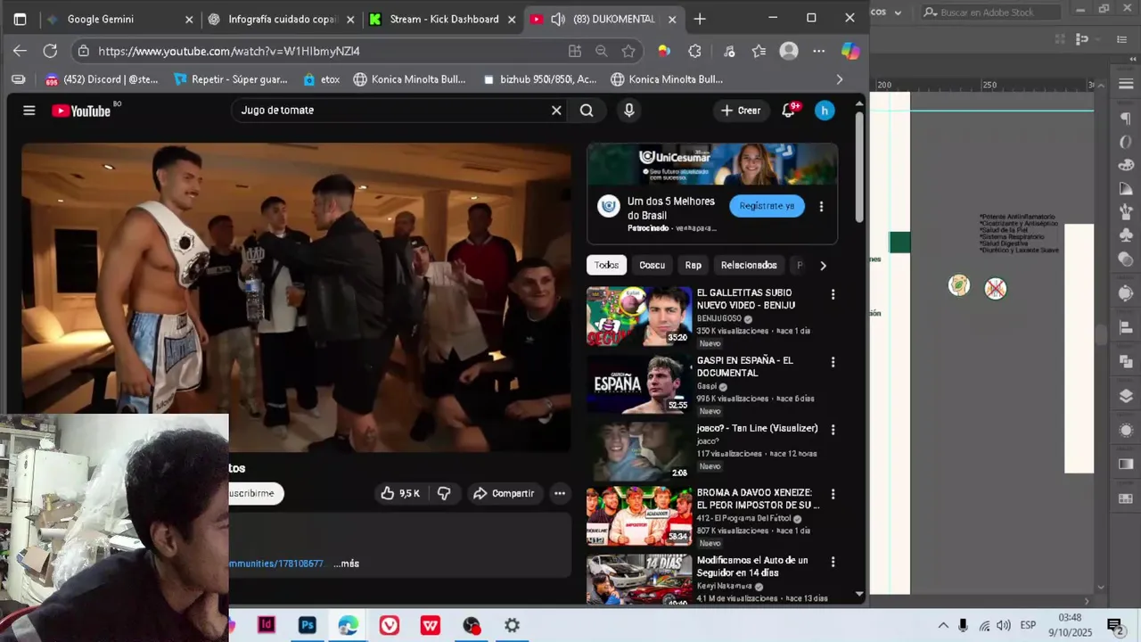
Task: Open 'EL GALLETITAS SUBIO NUEVO VIDEO' thumbnail
Action: coord(639,317)
